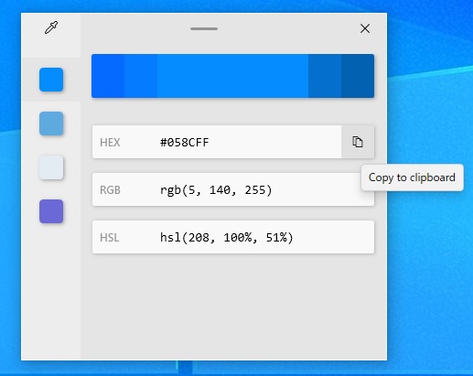The image size is (473, 376).
Task: Click the hsl(208, 100%, 51%) value
Action: 227,238
